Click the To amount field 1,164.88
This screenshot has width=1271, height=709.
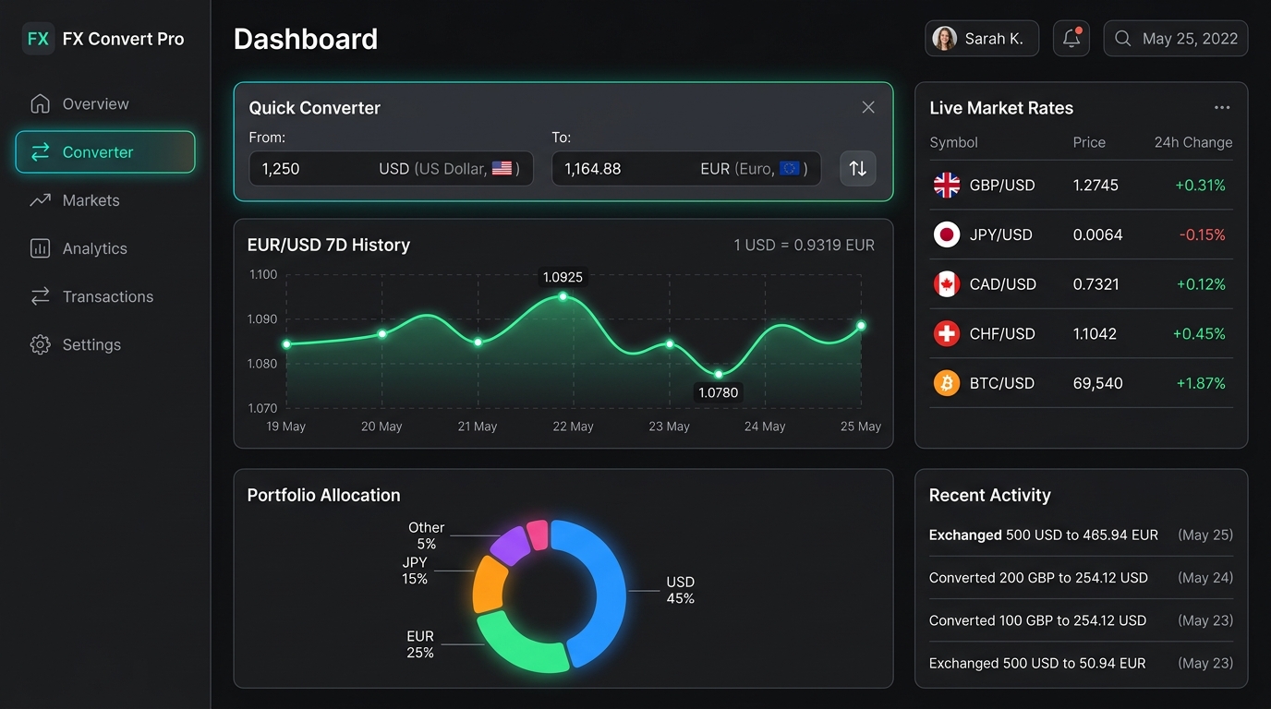pos(593,169)
